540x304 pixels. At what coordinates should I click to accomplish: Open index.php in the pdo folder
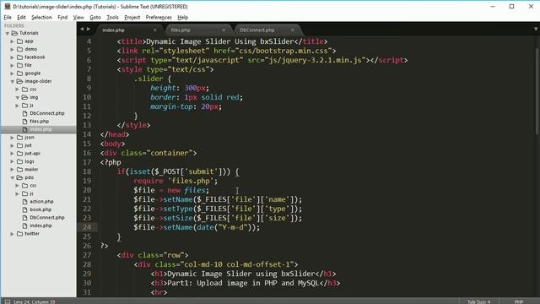point(40,225)
